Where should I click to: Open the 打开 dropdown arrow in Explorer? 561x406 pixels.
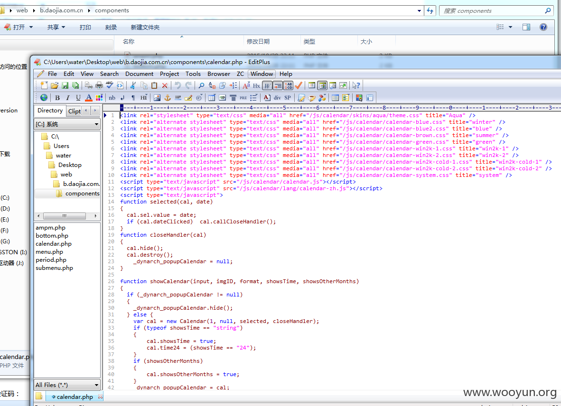[x=31, y=27]
